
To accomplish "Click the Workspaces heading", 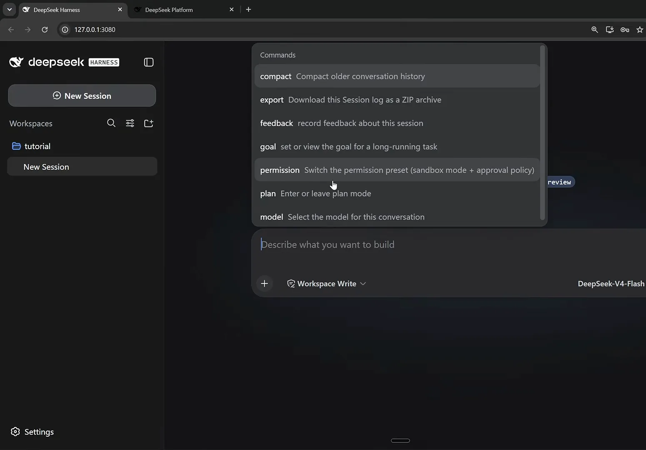I will pyautogui.click(x=31, y=123).
